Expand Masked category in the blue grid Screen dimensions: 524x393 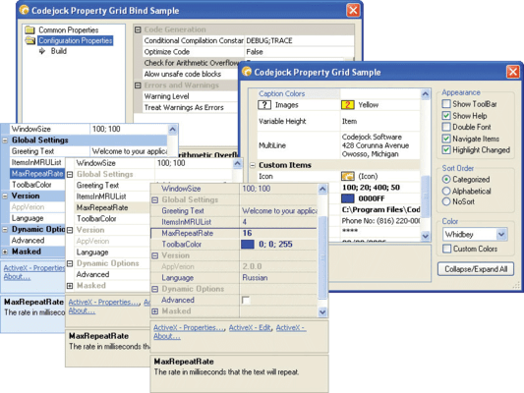point(5,252)
